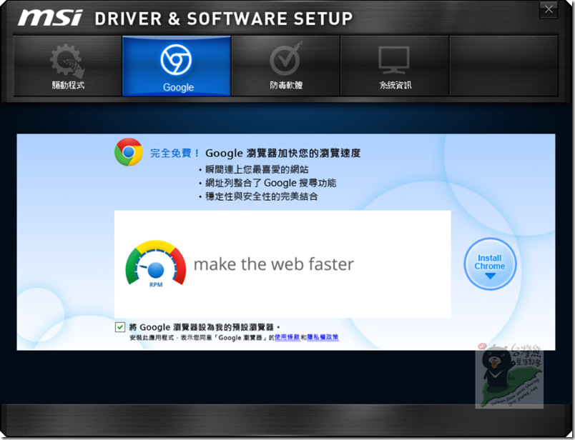The image size is (575, 440).
Task: Click the MSI logo in header
Action: [x=50, y=18]
